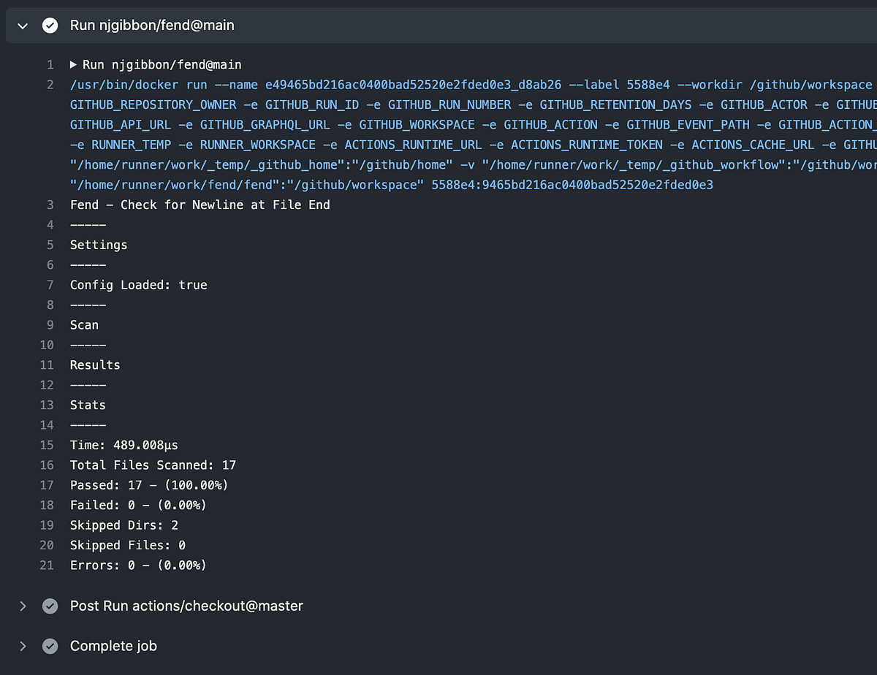Click the Run njgibbon/fend@main header title
877x675 pixels.
(x=152, y=25)
